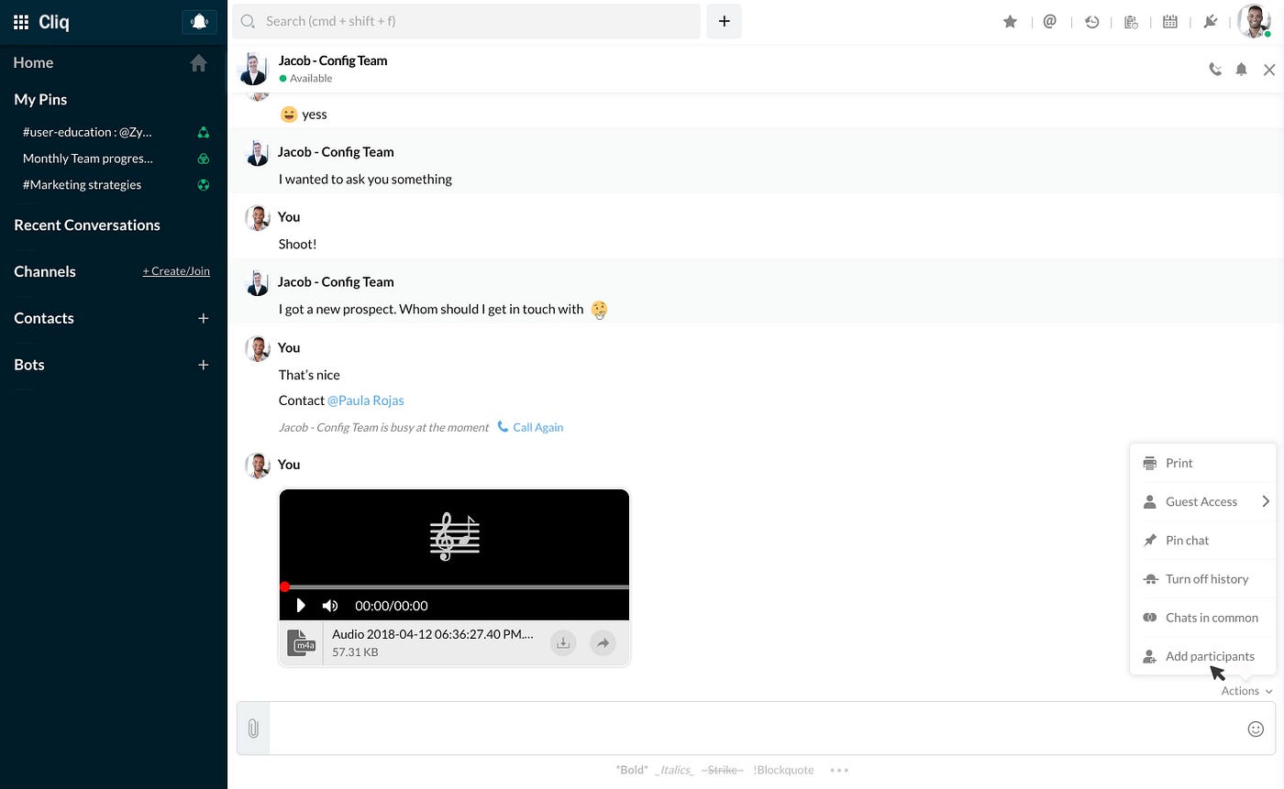Forward the audio file attachment
This screenshot has width=1284, height=789.
click(x=603, y=643)
